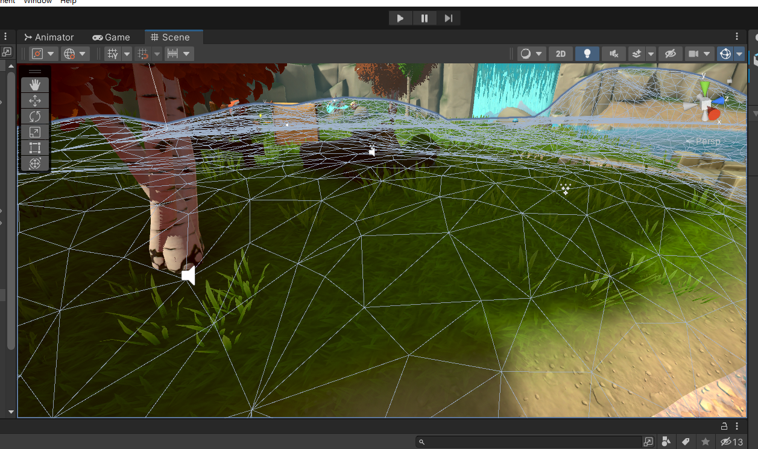Toggle scene lighting lightbulb
This screenshot has width=758, height=449.
pos(587,54)
